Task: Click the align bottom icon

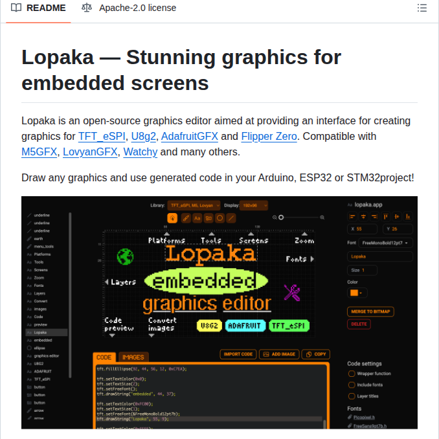Action: click(x=408, y=216)
